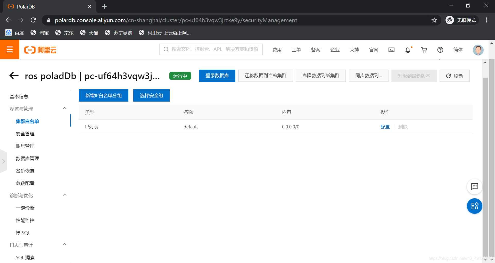Open 基本信息 in the sidebar
The image size is (495, 263).
pyautogui.click(x=19, y=96)
